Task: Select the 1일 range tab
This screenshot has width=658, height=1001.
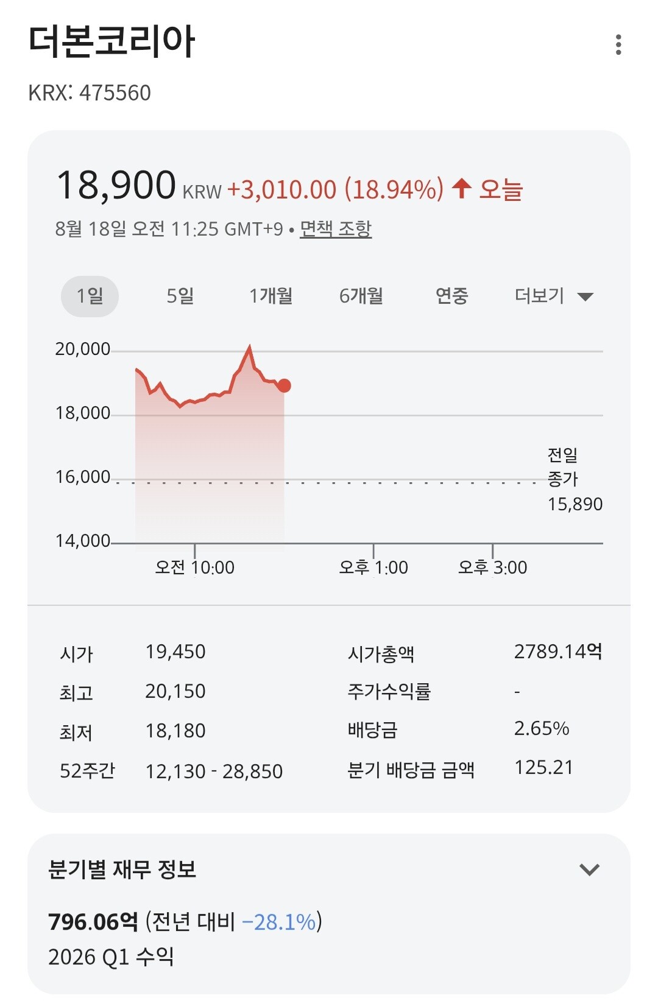Action: [x=90, y=297]
